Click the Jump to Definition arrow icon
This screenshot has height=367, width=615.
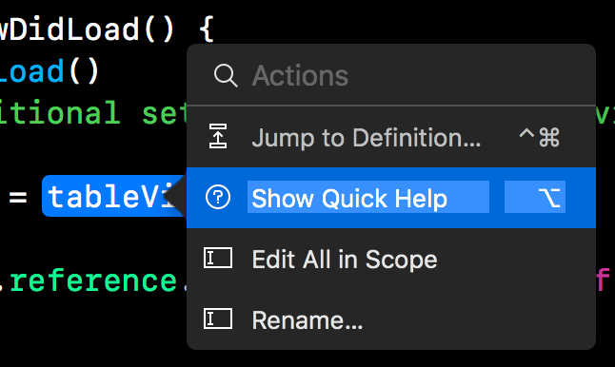pos(218,136)
